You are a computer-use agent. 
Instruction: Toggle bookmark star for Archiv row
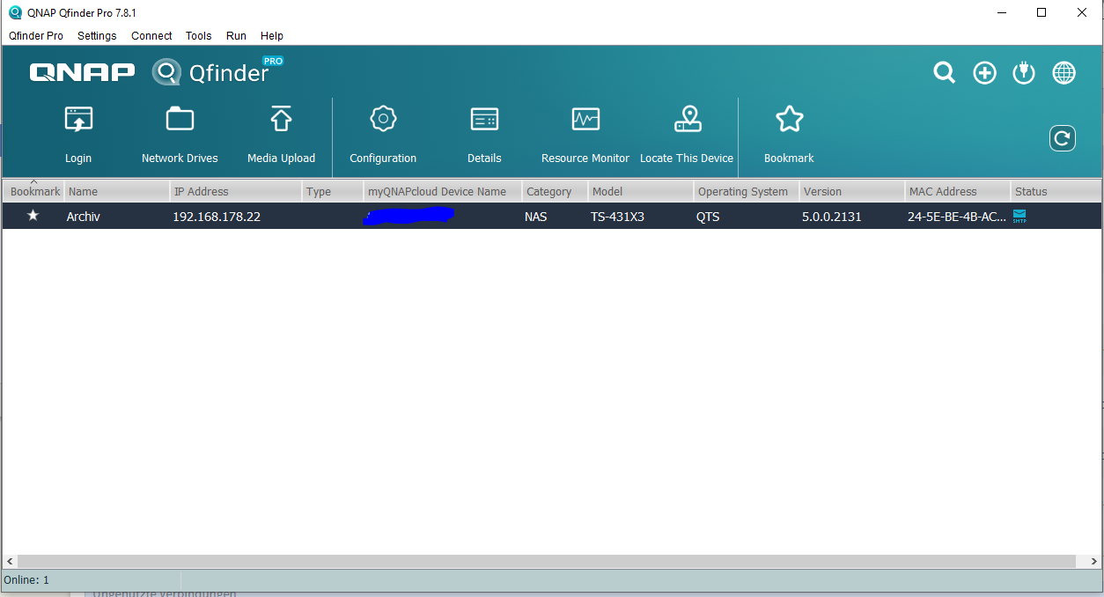(33, 216)
